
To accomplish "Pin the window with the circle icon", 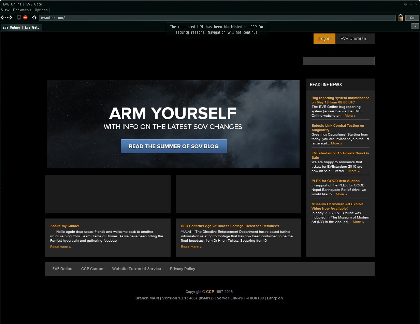I will (405, 4).
